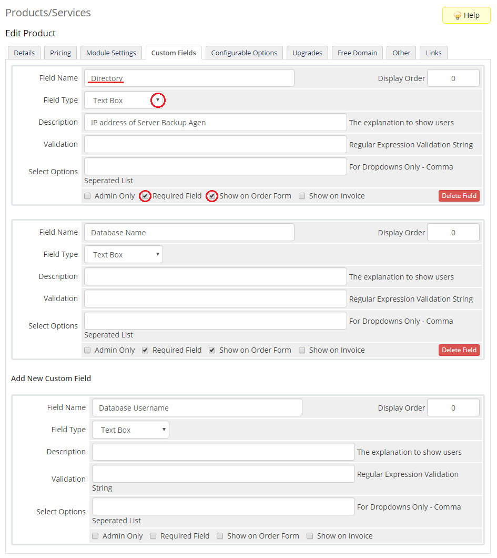Switch to the Configurable Options tab
The image size is (497, 558).
pos(244,53)
